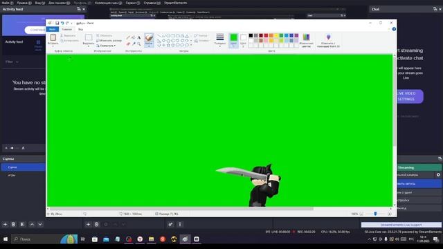Expand the shapes gallery more arrow
The width and height of the screenshot is (443, 249).
[191, 45]
